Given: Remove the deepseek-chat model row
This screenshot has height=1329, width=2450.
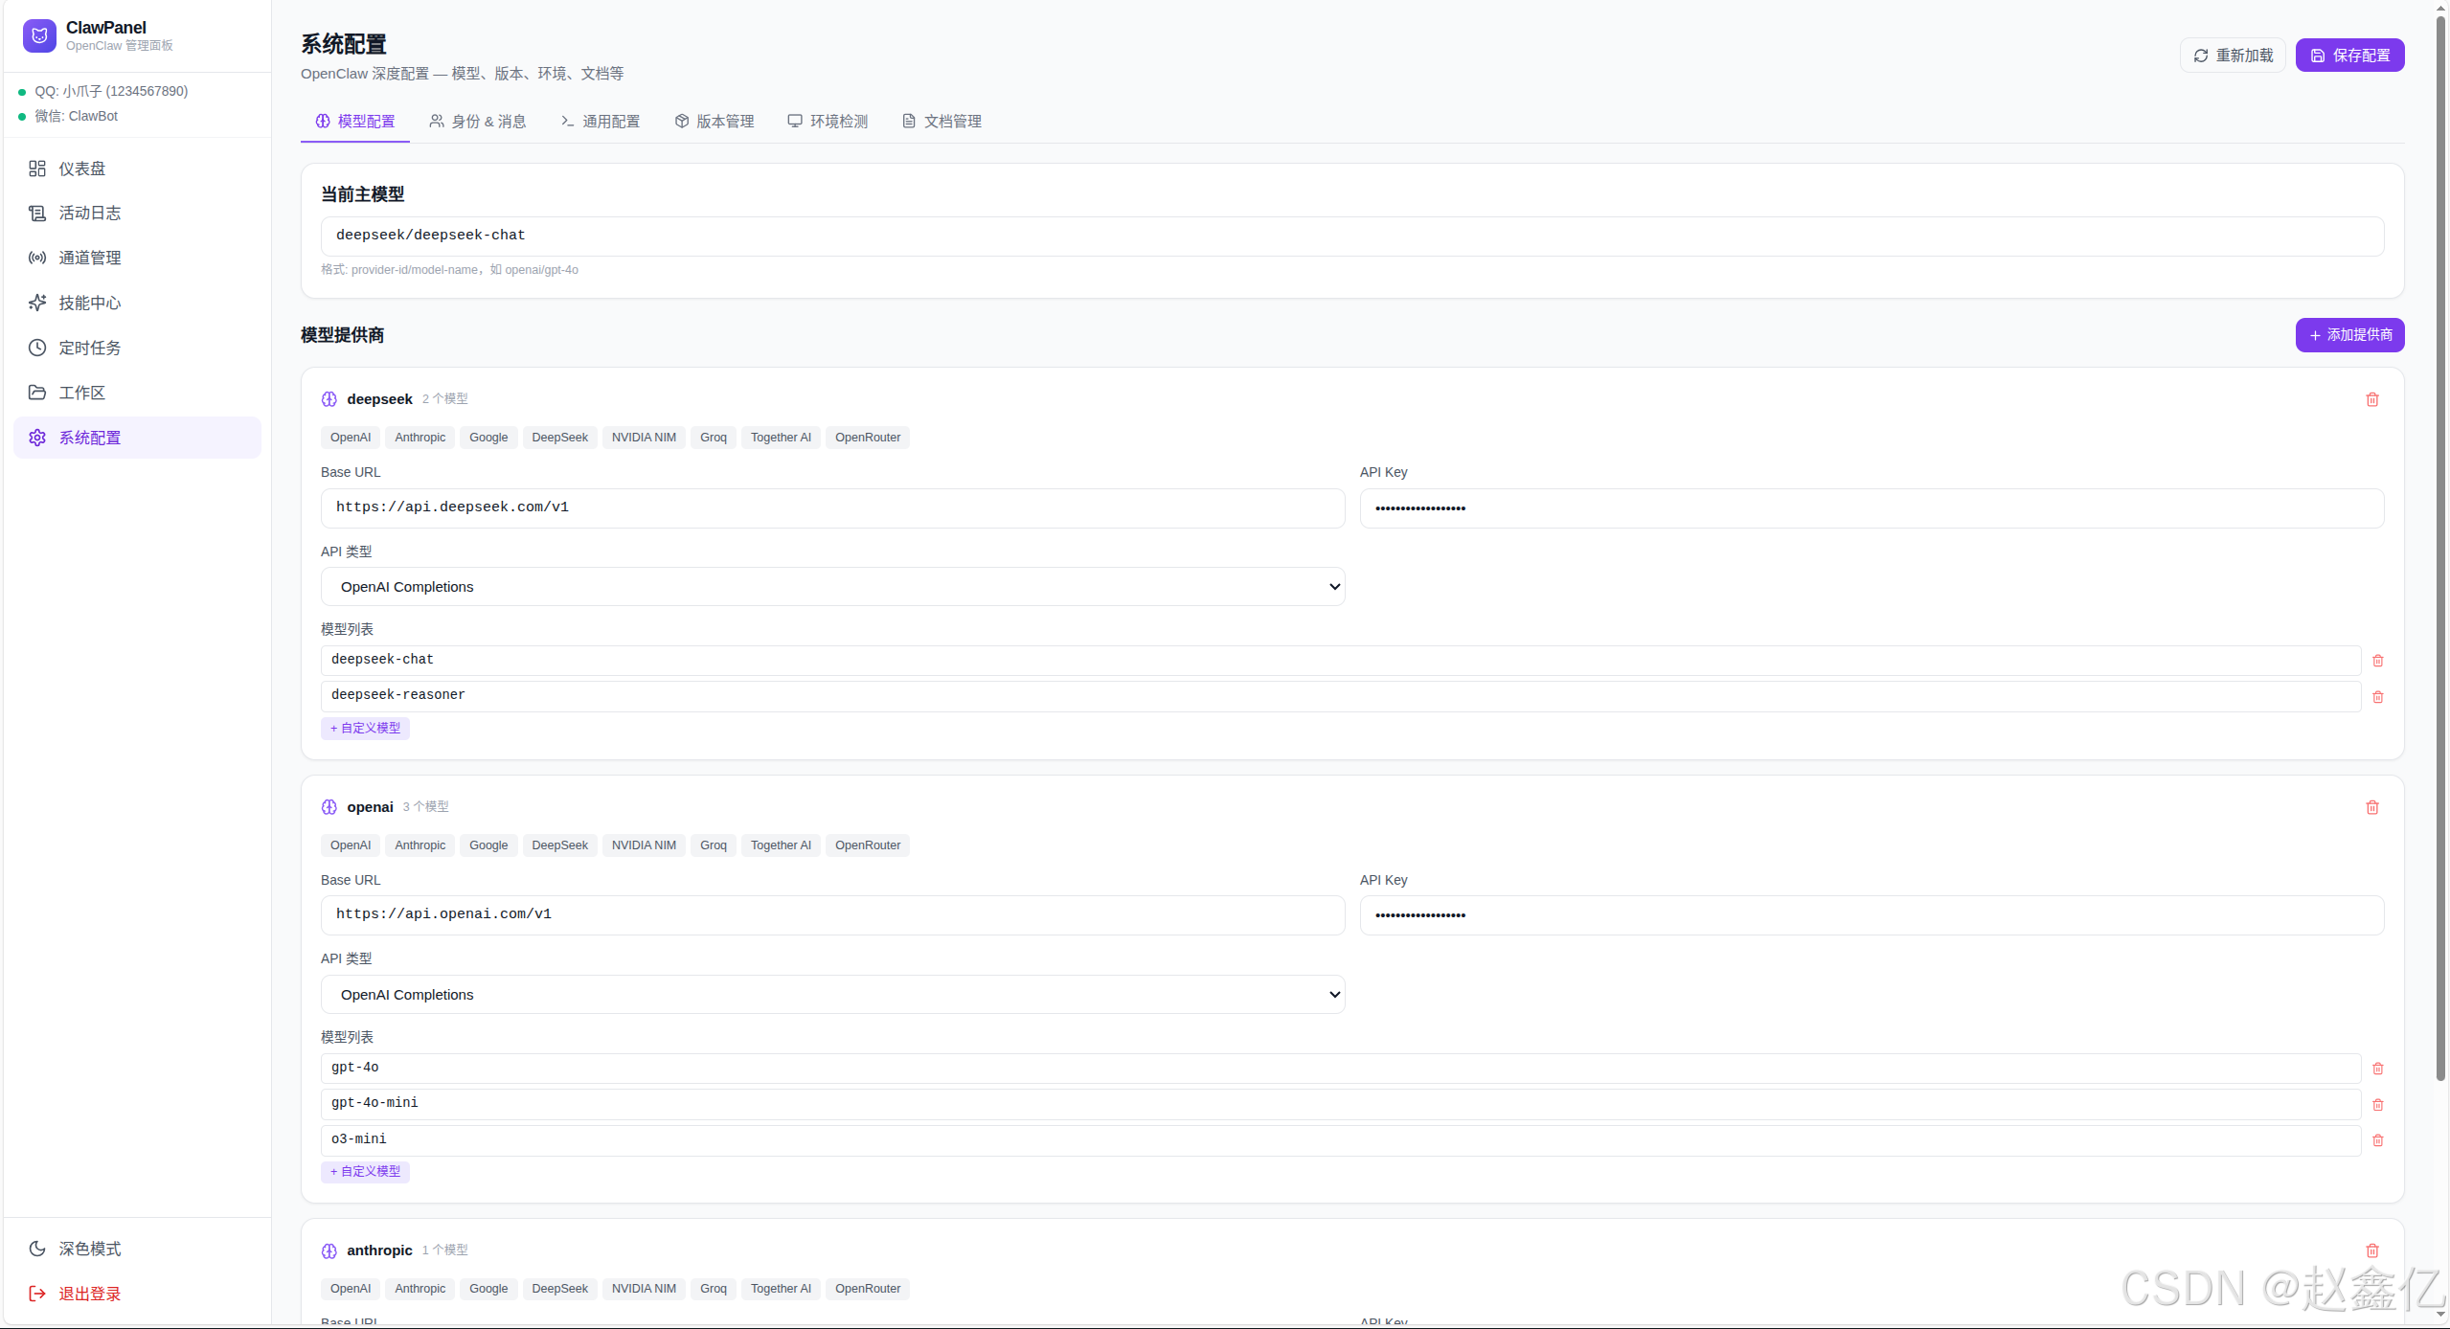Looking at the screenshot, I should (x=2377, y=661).
